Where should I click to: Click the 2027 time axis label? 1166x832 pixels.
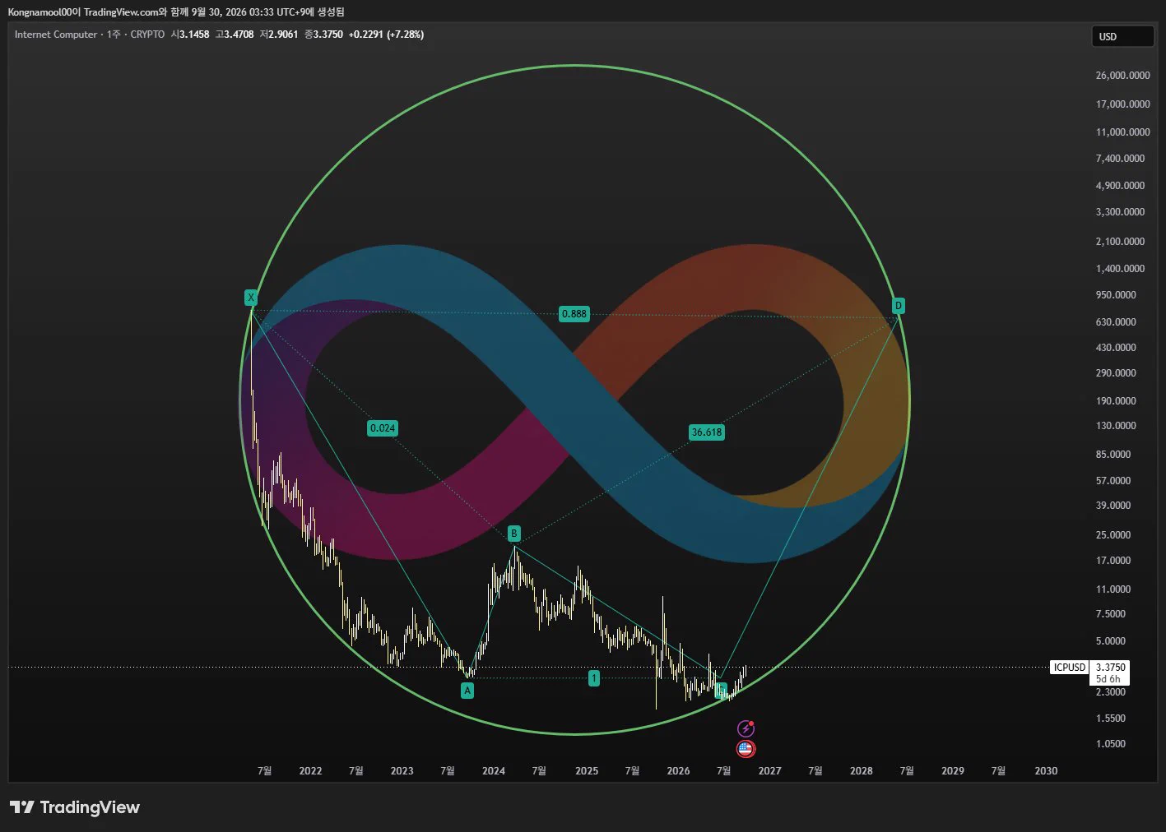pyautogui.click(x=770, y=771)
